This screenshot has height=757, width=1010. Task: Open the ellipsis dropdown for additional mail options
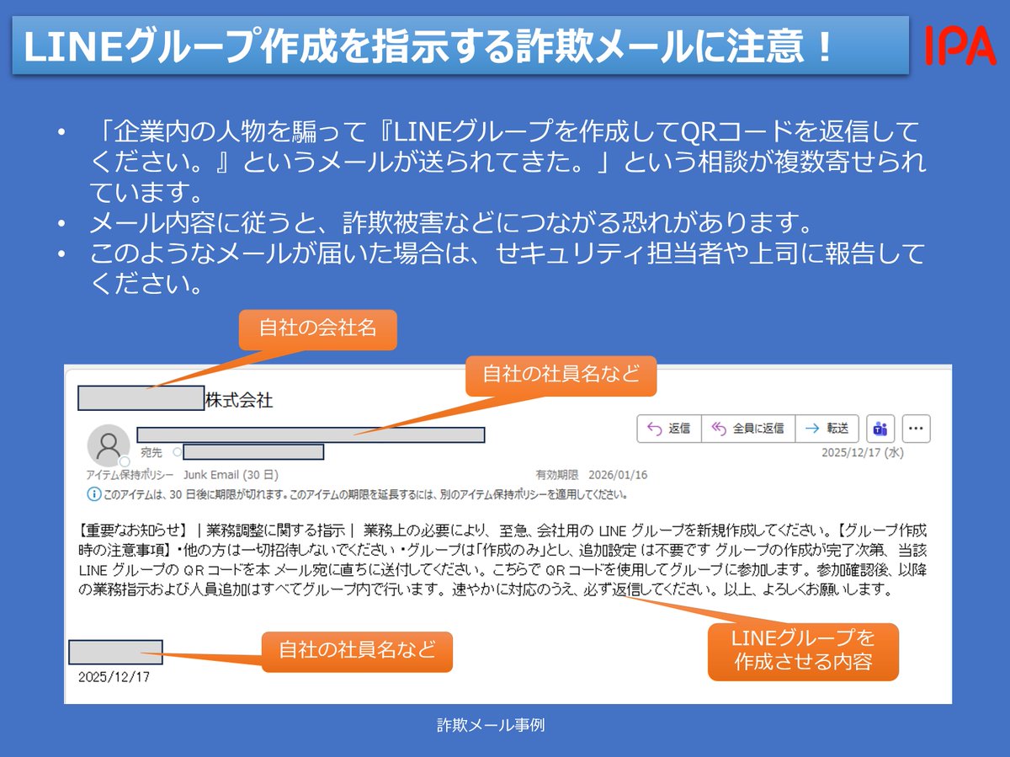[916, 428]
